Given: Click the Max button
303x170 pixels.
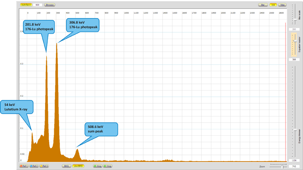Looking at the screenshot, I should 282,5.
